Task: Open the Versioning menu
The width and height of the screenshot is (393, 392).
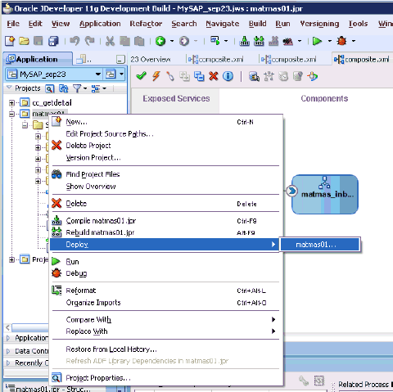Action: (x=319, y=24)
